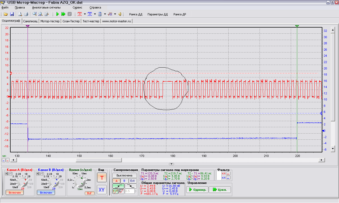Switch to the Самописец tab
Screen dimensions: 339x203
(x=30, y=21)
